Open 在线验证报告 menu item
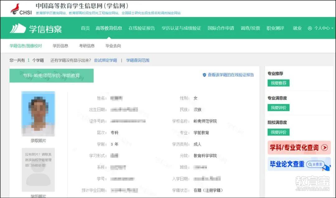 (x=142, y=28)
